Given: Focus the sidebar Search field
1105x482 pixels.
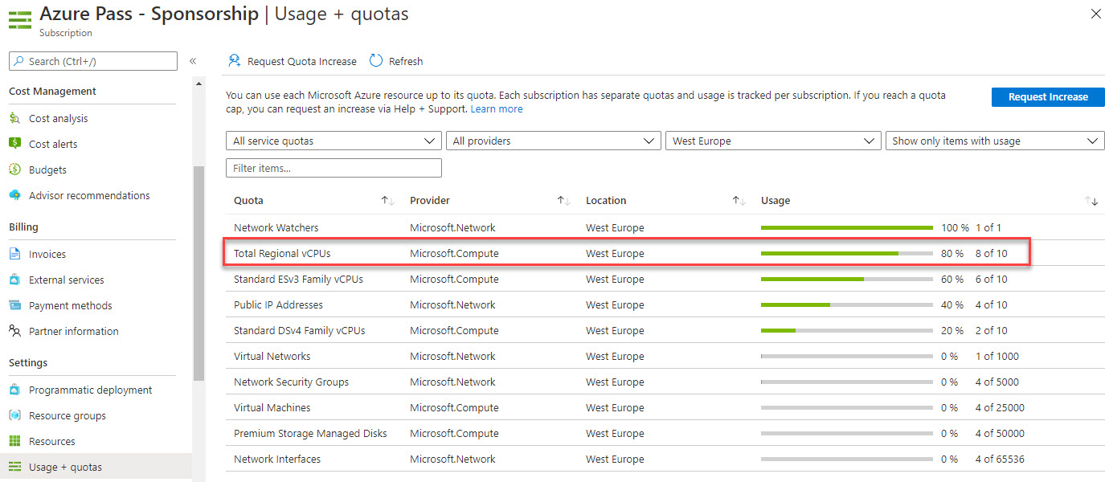Looking at the screenshot, I should coord(93,61).
